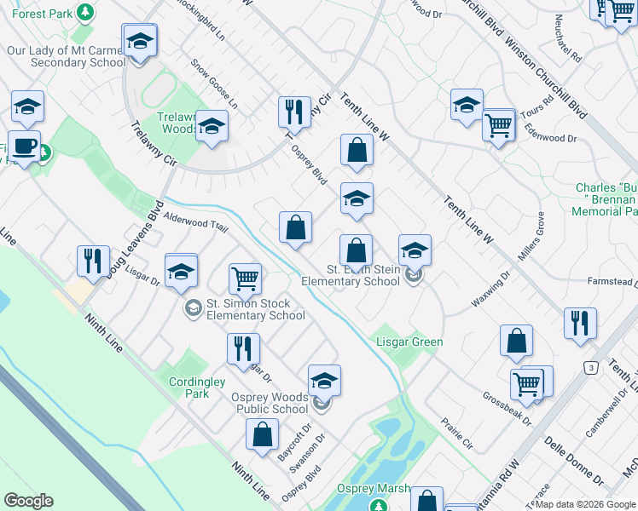
Task: Click Alderwood Trail street label
Action: 195,221
